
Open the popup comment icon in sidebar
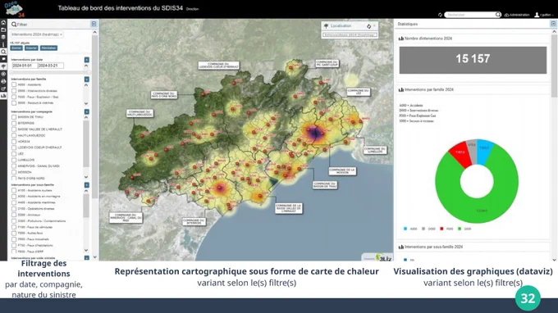click(x=3, y=59)
